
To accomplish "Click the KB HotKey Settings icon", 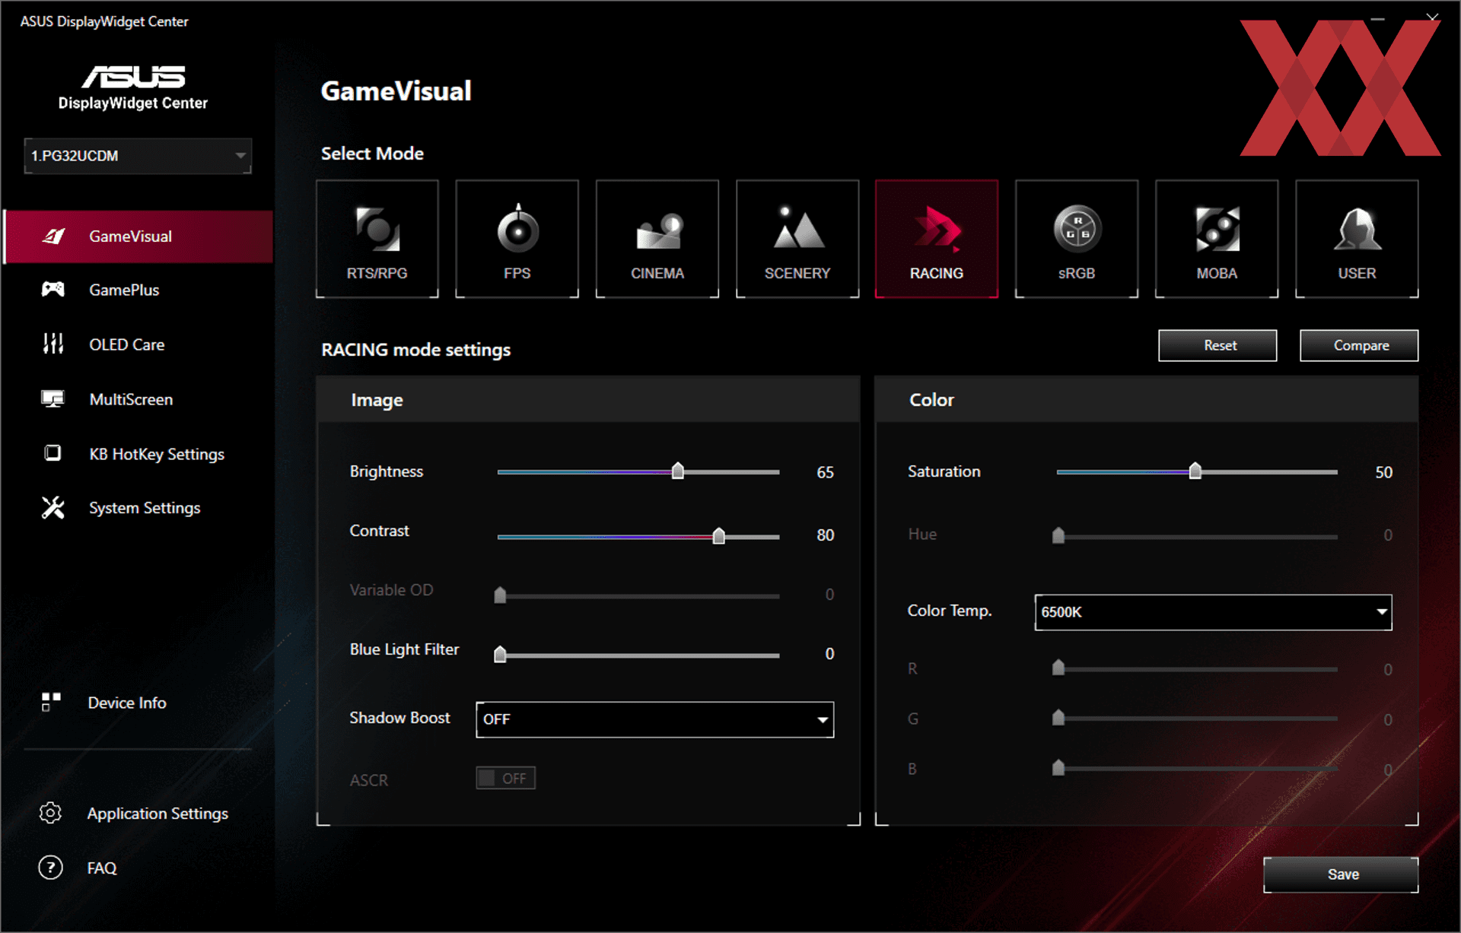I will [x=53, y=453].
